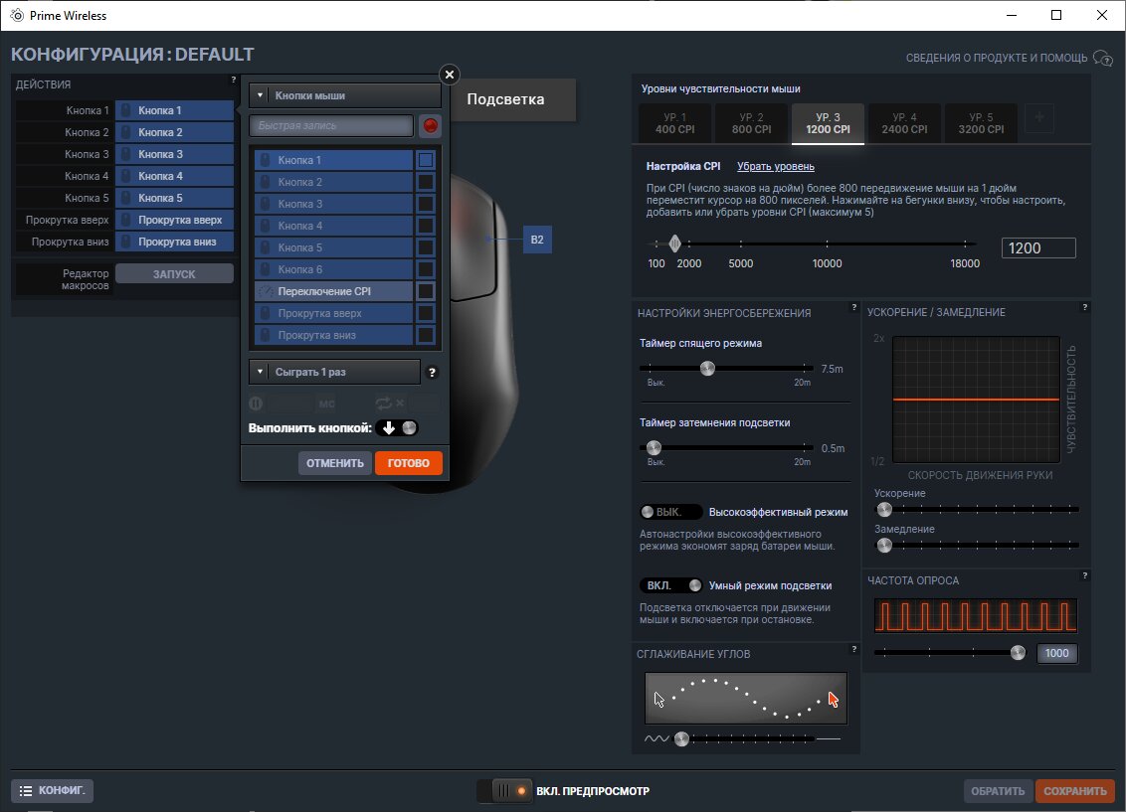Click the sleep timer slider handle

pyautogui.click(x=707, y=369)
